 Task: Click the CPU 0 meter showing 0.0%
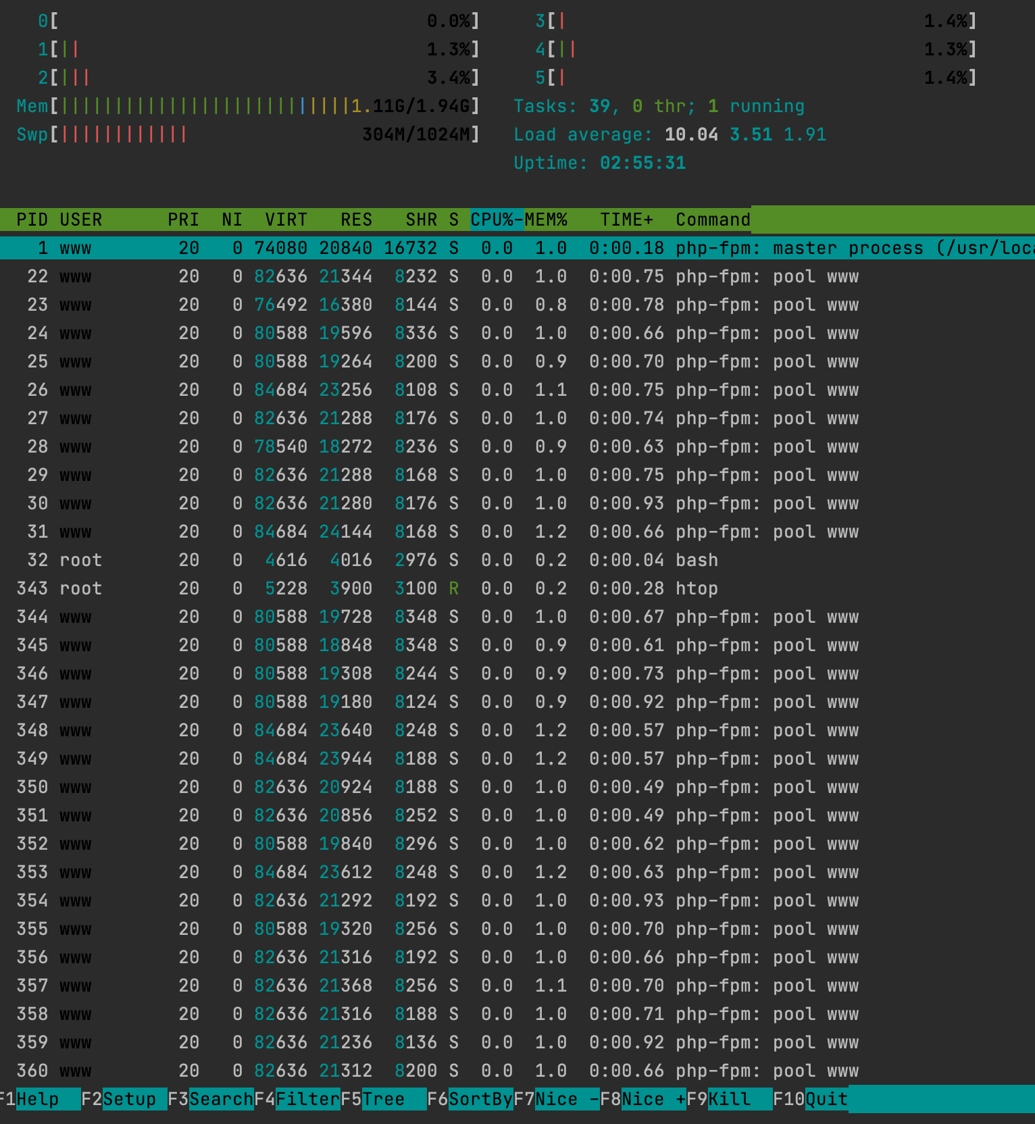point(259,21)
